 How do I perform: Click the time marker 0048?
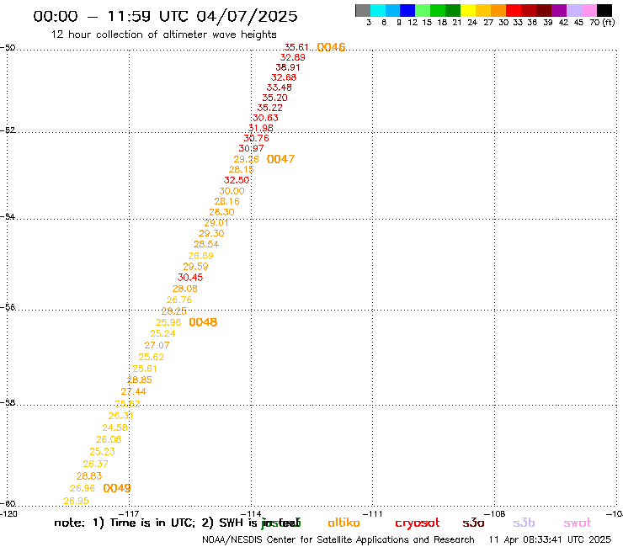coord(203,322)
